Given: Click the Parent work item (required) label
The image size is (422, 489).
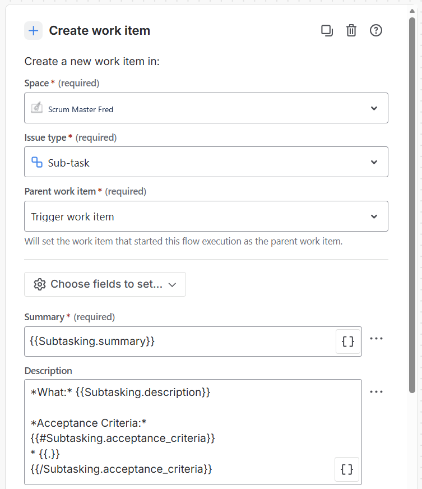Looking at the screenshot, I should click(x=85, y=191).
